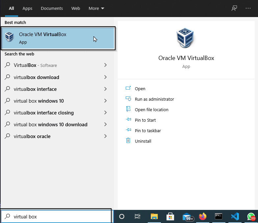Switch to the All tab

coord(11,9)
